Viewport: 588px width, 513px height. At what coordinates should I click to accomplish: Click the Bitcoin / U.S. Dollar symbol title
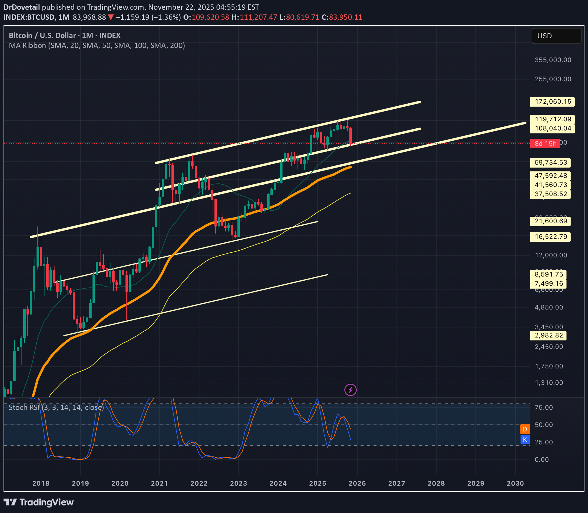click(x=42, y=35)
